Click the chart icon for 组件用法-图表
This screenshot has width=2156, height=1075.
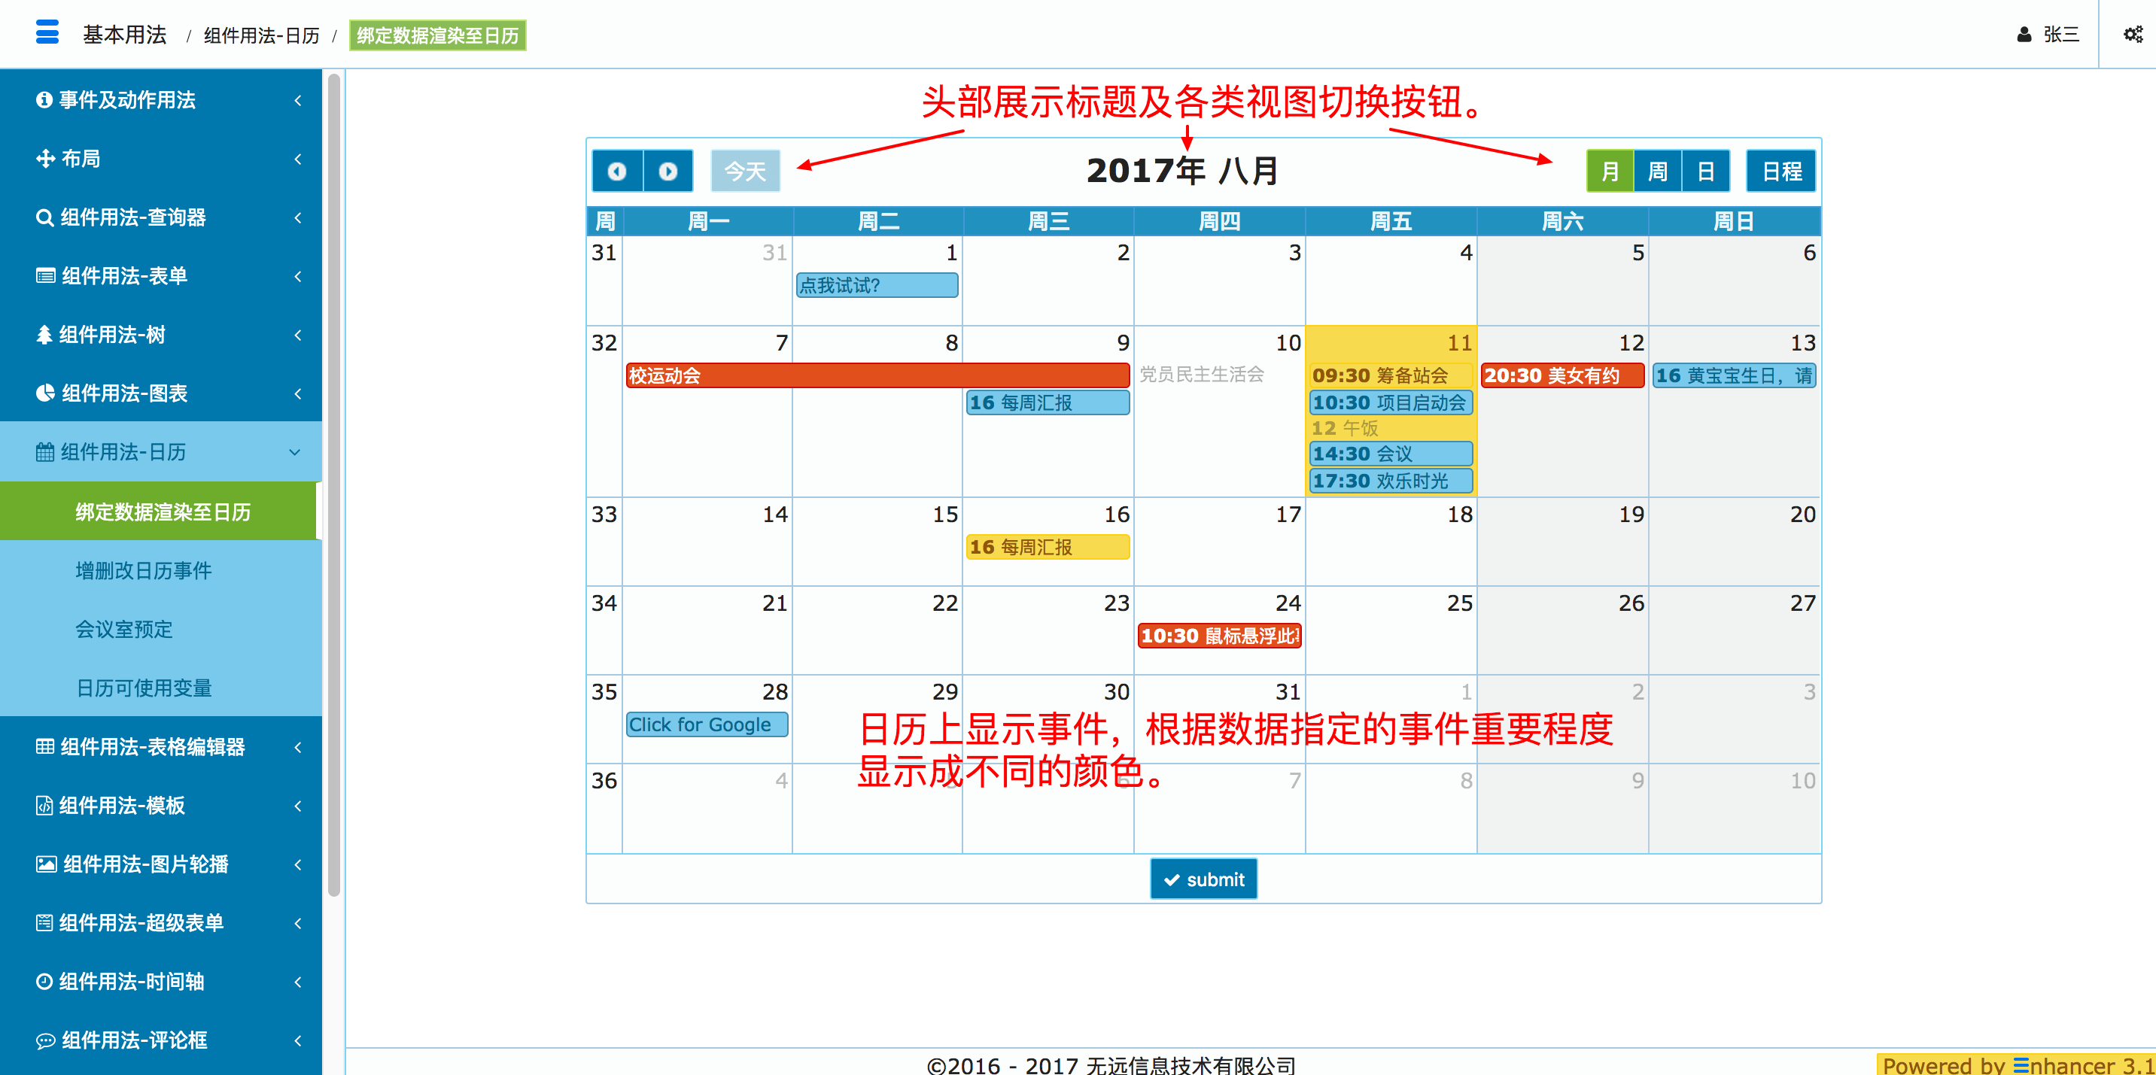[x=45, y=393]
